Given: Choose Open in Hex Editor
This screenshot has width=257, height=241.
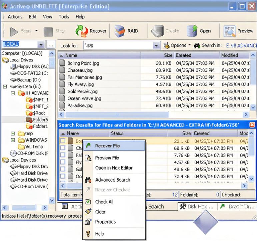Looking at the screenshot, I should tap(114, 168).
